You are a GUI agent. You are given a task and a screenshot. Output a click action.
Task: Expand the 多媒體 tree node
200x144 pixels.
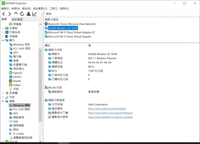pos(3,93)
